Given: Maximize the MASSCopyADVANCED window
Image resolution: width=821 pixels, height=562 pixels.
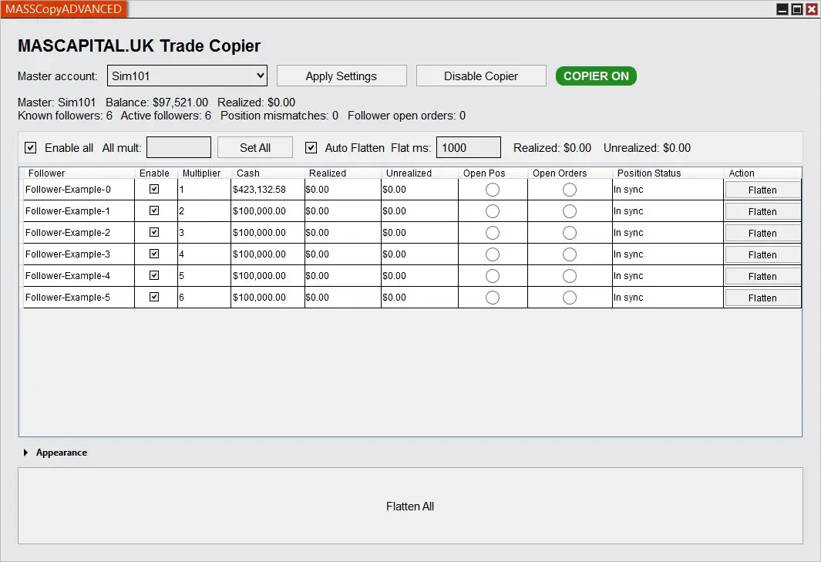Looking at the screenshot, I should [x=797, y=9].
